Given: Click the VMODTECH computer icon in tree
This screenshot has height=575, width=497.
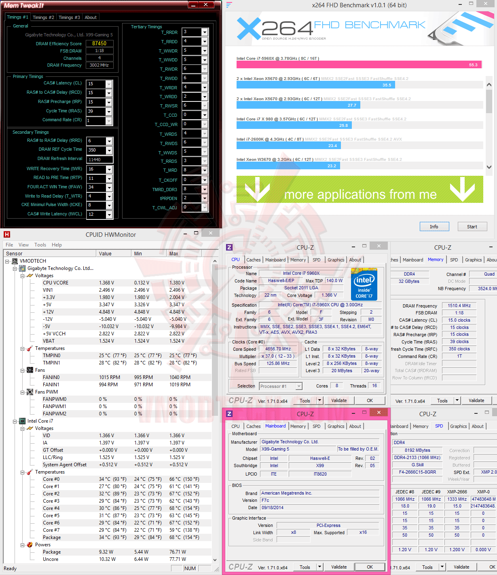Looking at the screenshot, I should coord(15,261).
